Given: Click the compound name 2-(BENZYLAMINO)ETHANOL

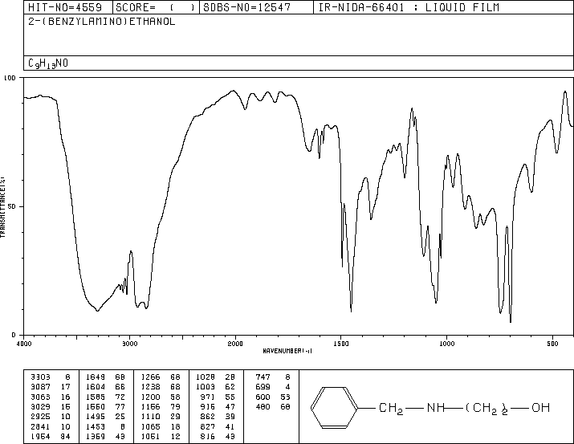Looking at the screenshot, I should (102, 22).
